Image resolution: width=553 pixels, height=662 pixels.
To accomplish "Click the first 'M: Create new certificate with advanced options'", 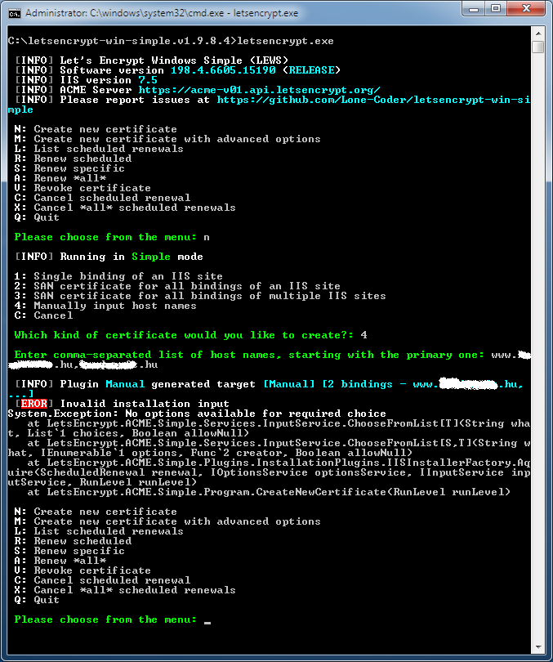I will [x=167, y=139].
